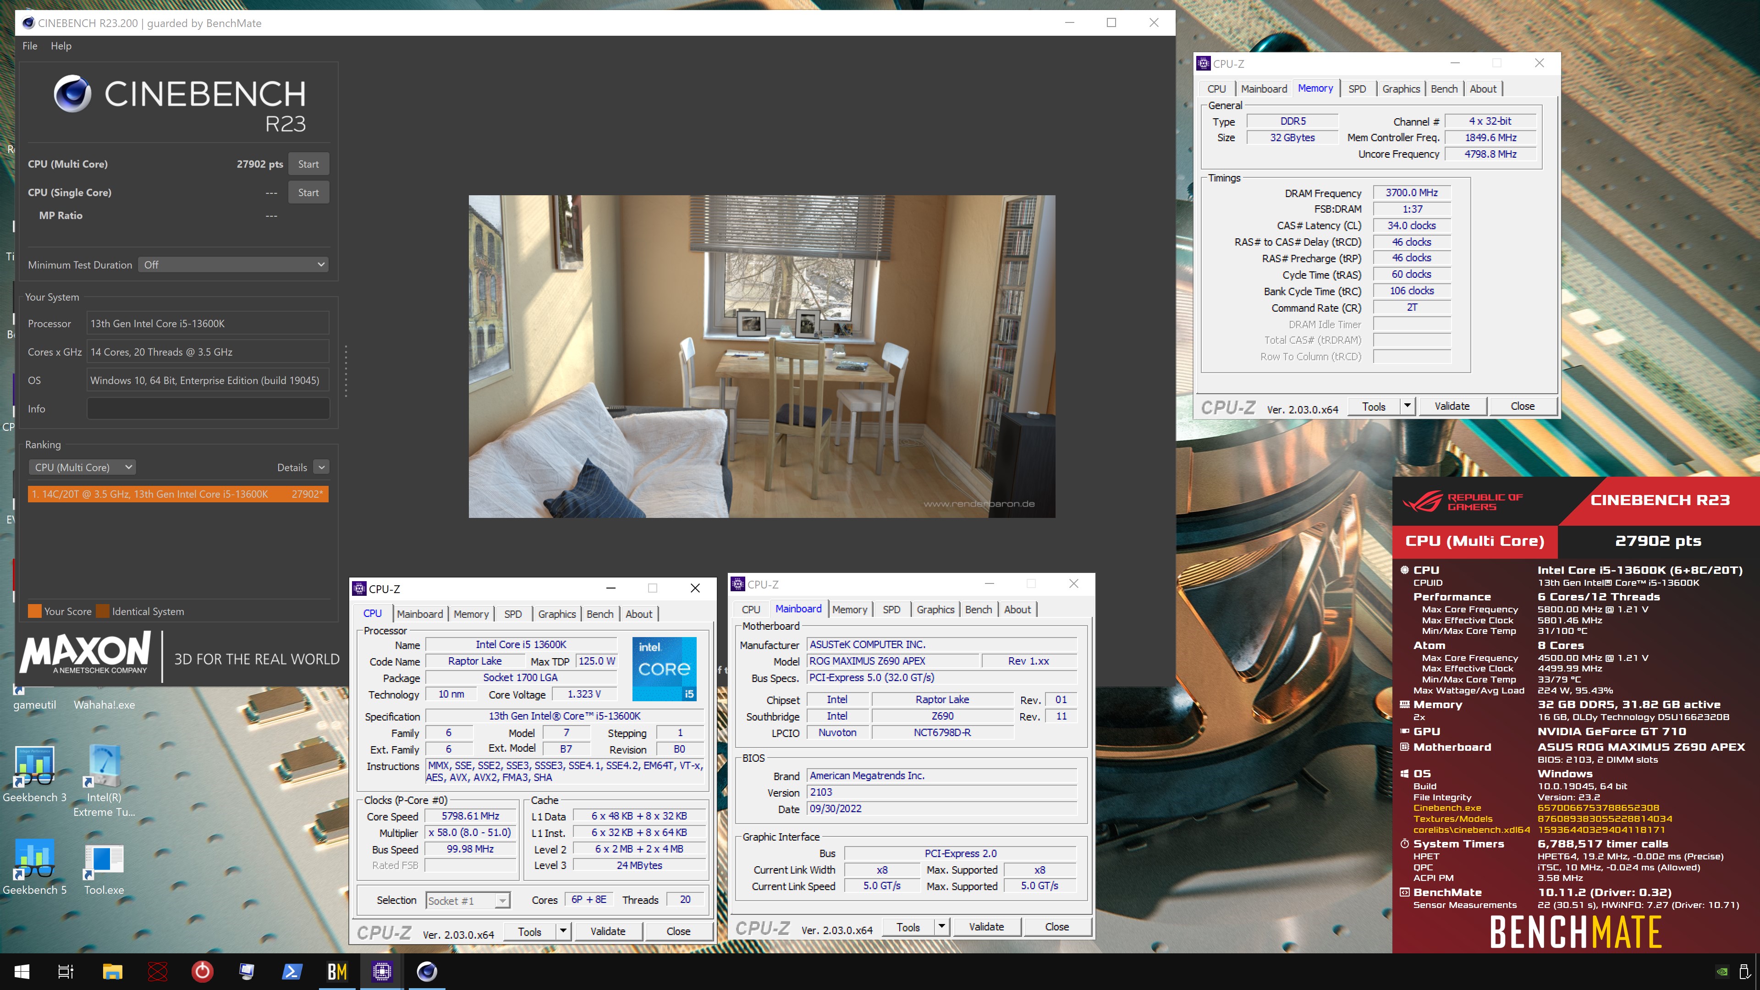This screenshot has height=990, width=1760.
Task: Click the Core Speed 5798.61 MHz value
Action: 470,816
